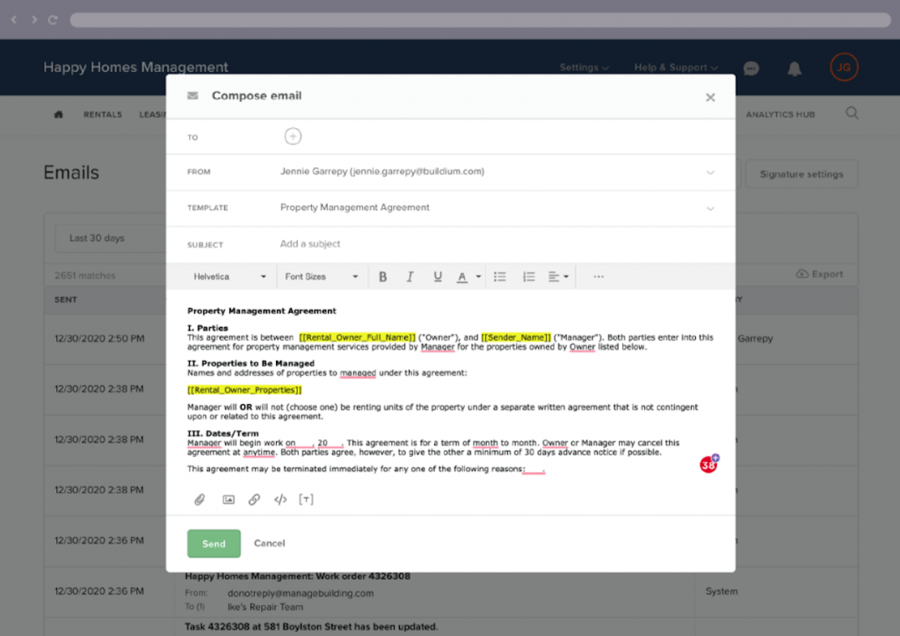
Task: Expand the Font Sizes dropdown
Action: [x=322, y=277]
